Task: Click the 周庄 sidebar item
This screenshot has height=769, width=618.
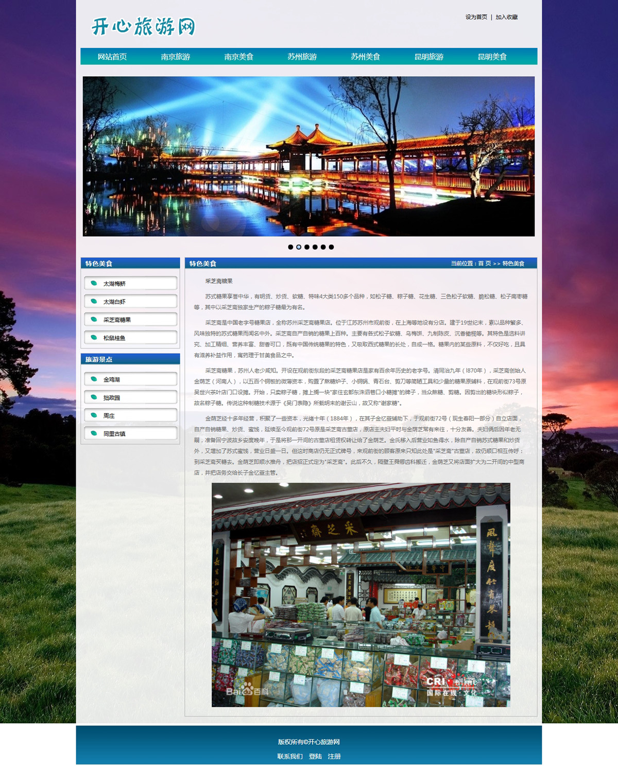Action: click(131, 415)
